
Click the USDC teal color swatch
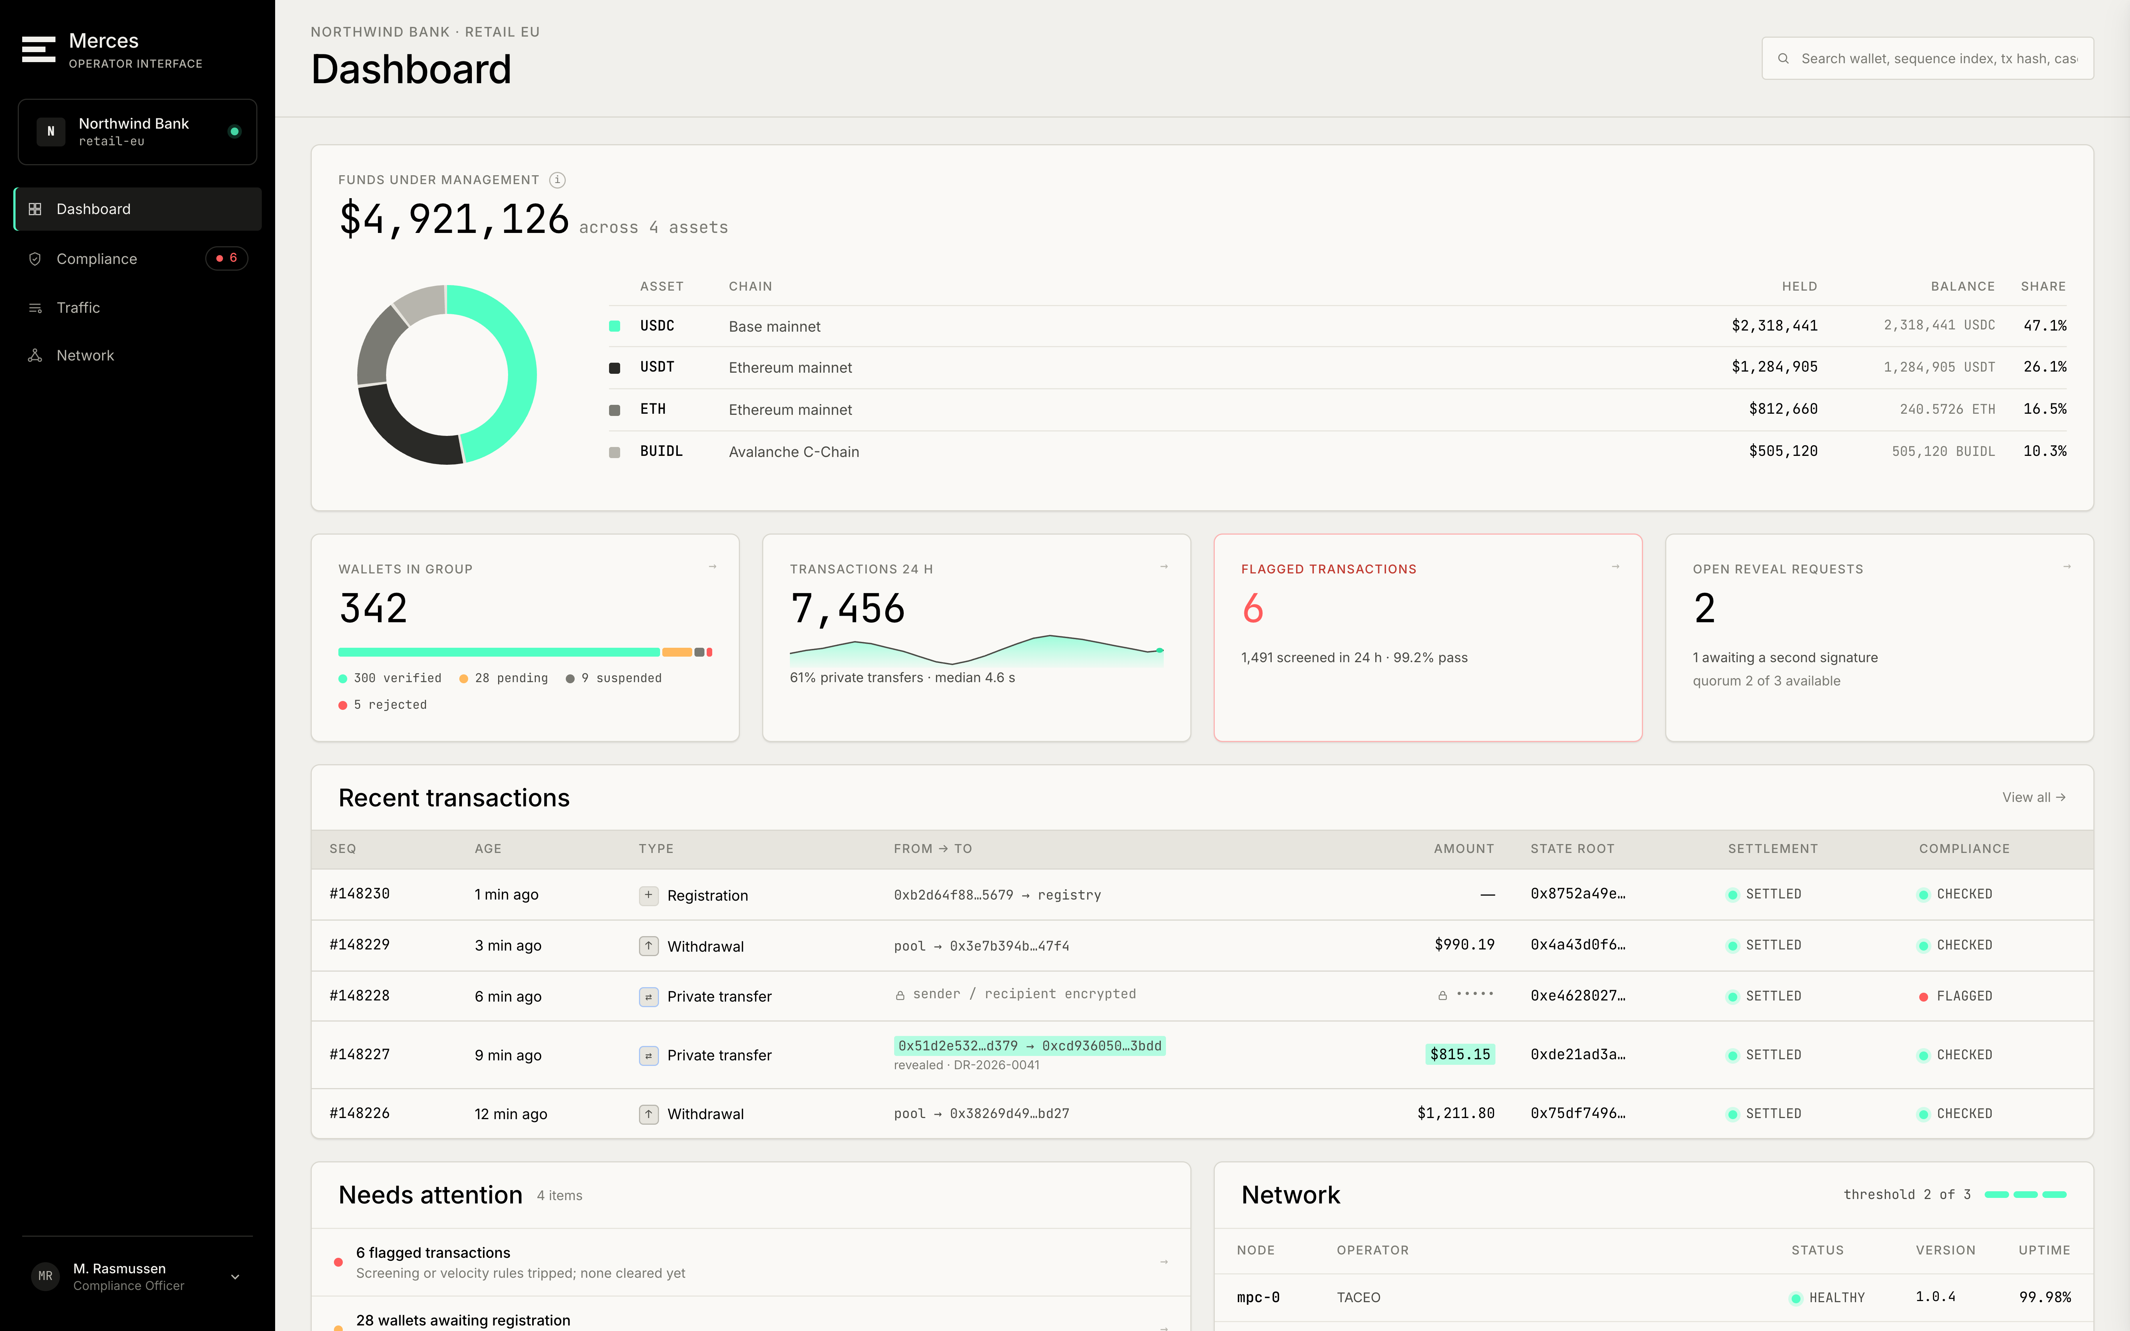point(614,326)
